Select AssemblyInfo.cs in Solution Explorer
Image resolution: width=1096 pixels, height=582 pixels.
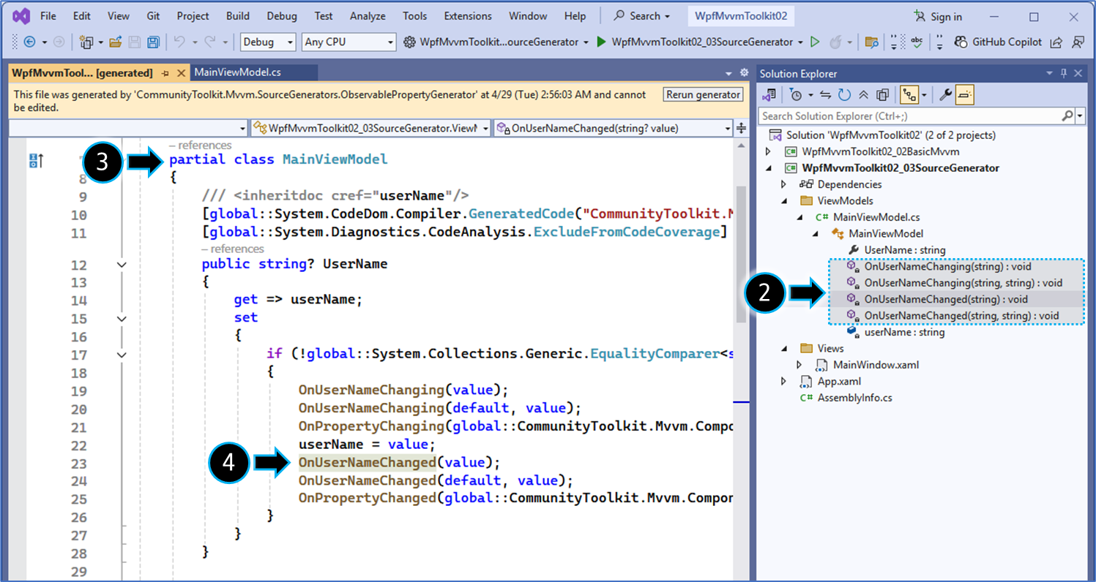click(854, 398)
